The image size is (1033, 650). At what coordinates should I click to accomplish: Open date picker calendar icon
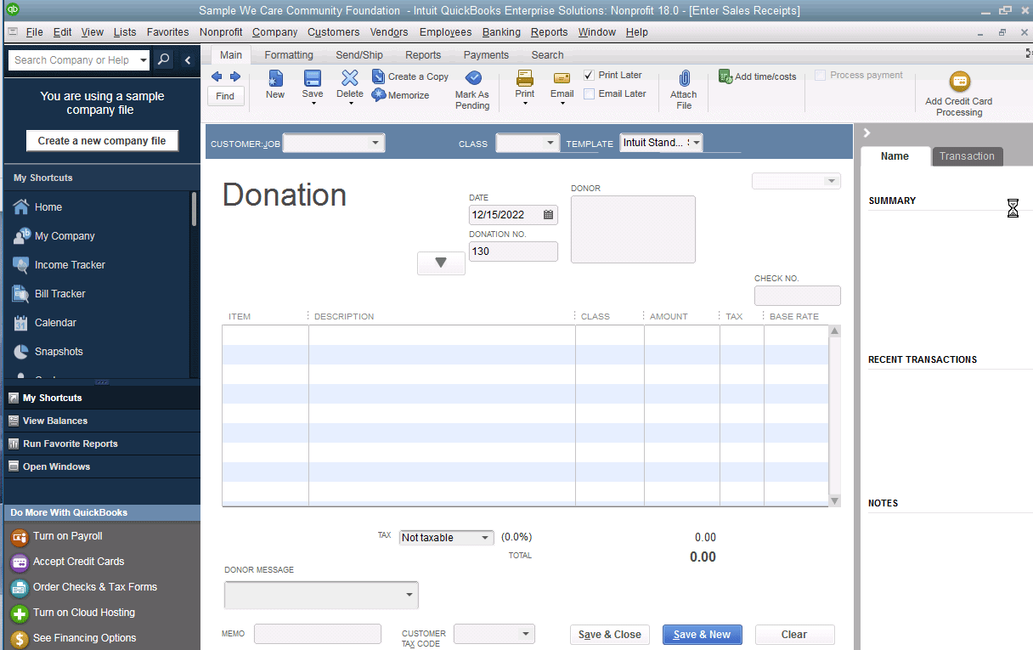click(x=549, y=215)
